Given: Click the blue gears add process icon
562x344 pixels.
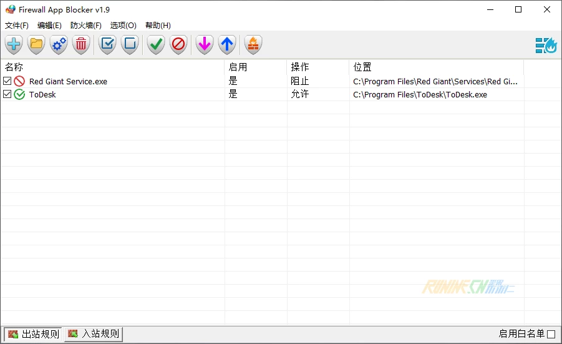Looking at the screenshot, I should click(59, 44).
